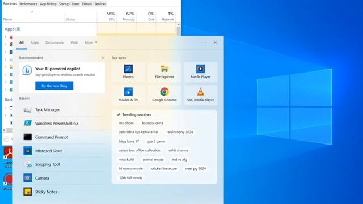This screenshot has width=363, height=204.
Task: Launch Snipping Tool from Recent
Action: 62,164
